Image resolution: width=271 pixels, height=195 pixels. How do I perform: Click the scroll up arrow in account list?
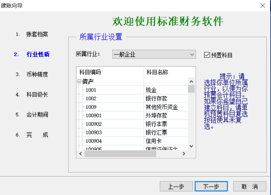click(191, 81)
